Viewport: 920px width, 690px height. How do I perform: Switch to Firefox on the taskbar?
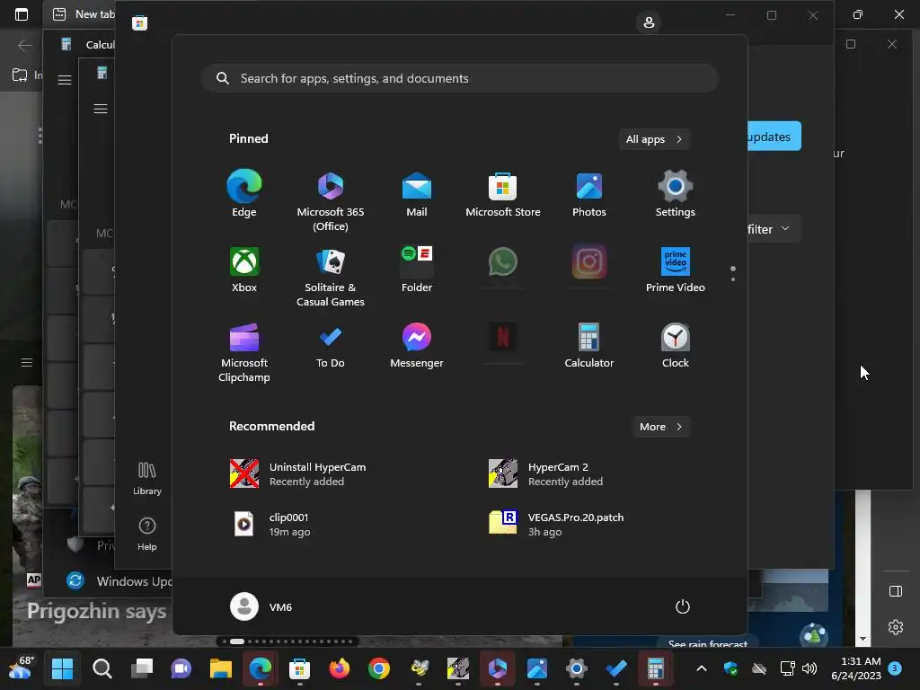click(339, 668)
